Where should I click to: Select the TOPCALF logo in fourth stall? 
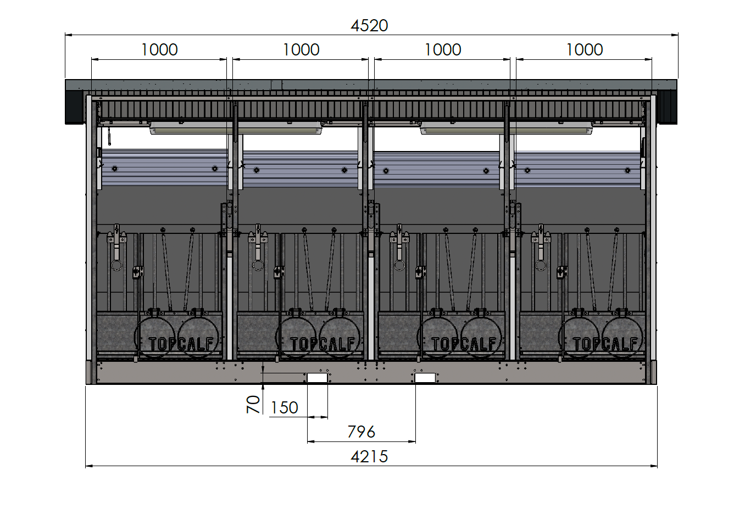click(605, 344)
